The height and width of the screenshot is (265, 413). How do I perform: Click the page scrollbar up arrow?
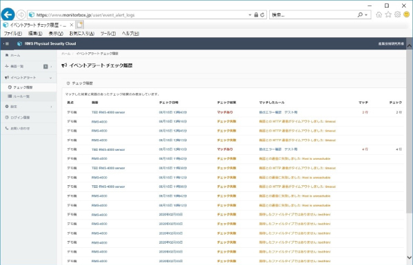coord(410,45)
